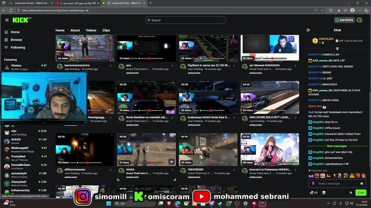This screenshot has width=371, height=208.
Task: Open browser extensions puzzle icon
Action: click(x=331, y=10)
